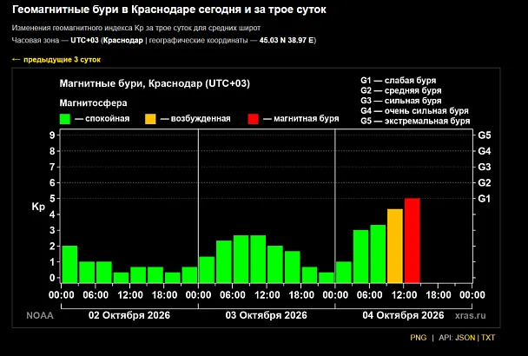528x356 pixels.
Task: Click the G1 — слабая буря description
Action: 399,81
